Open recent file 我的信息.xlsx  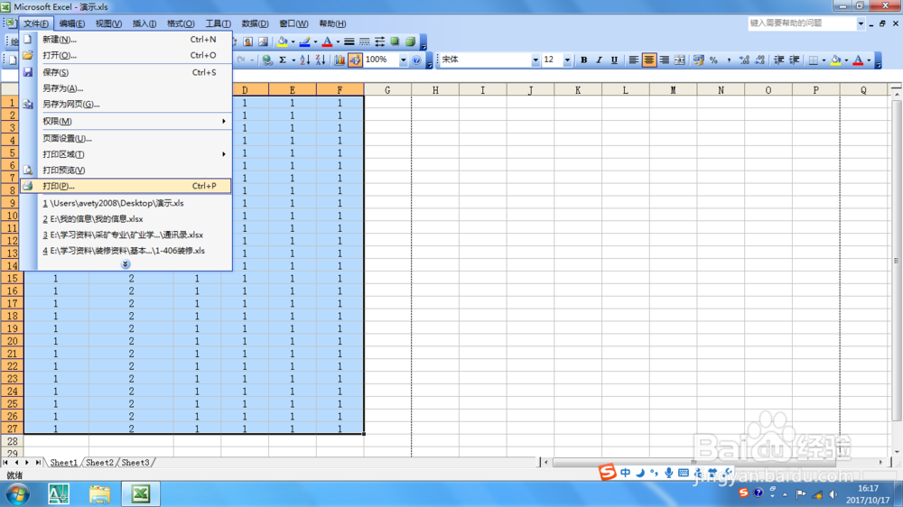(126, 218)
